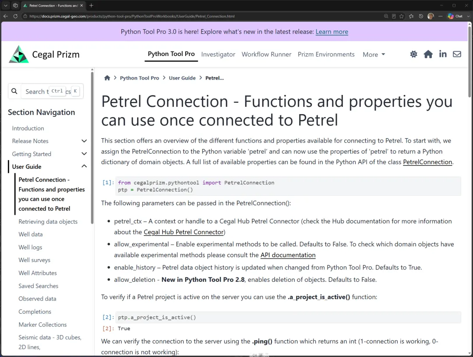Open the Cegal Hub Petrel Connector link
The height and width of the screenshot is (357, 473).
point(184,232)
